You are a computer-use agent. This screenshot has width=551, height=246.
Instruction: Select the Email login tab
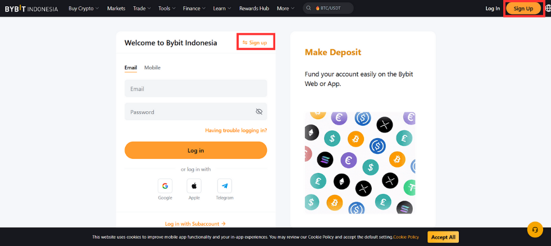coord(131,67)
